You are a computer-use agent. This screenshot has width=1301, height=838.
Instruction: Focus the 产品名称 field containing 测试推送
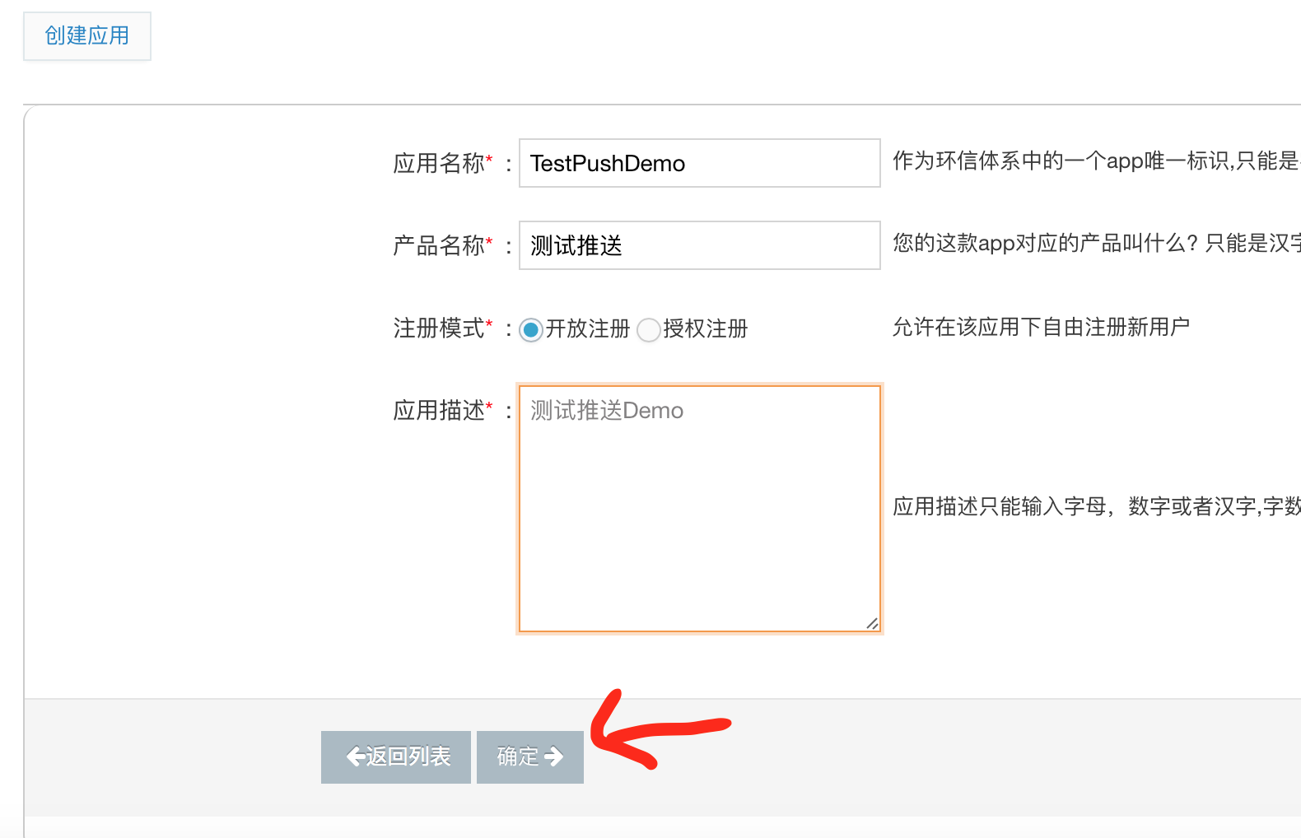click(699, 246)
